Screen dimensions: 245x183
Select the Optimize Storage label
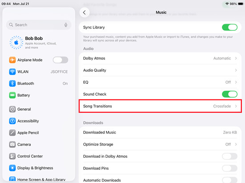(98, 144)
